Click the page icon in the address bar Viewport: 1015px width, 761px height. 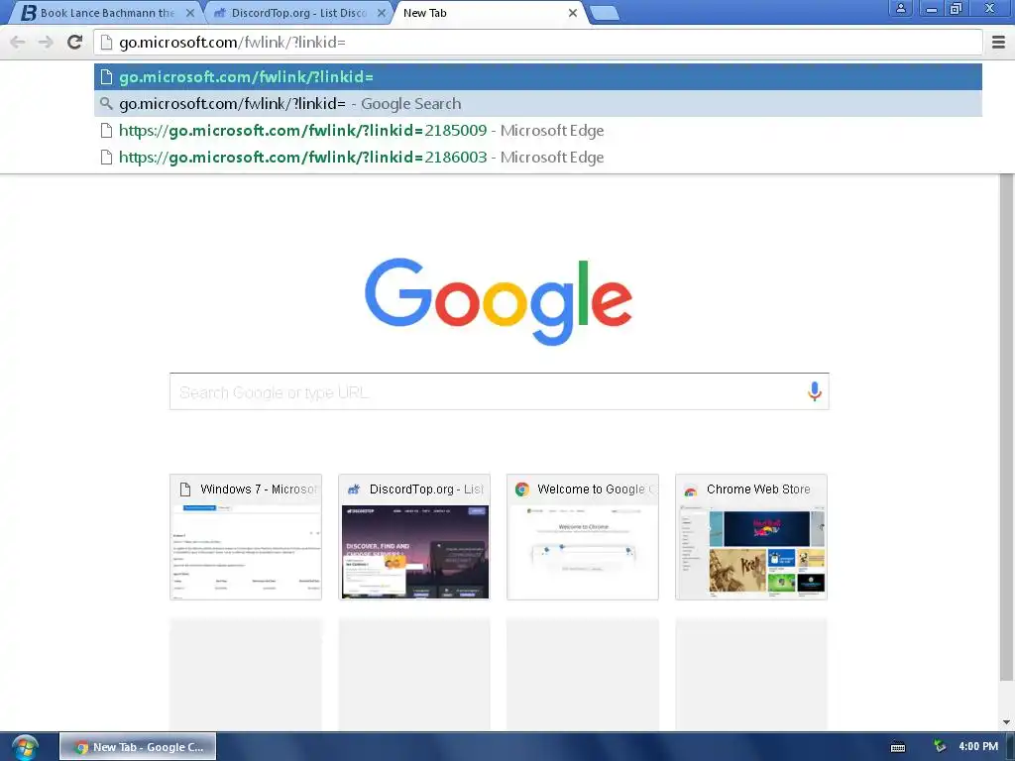point(106,42)
